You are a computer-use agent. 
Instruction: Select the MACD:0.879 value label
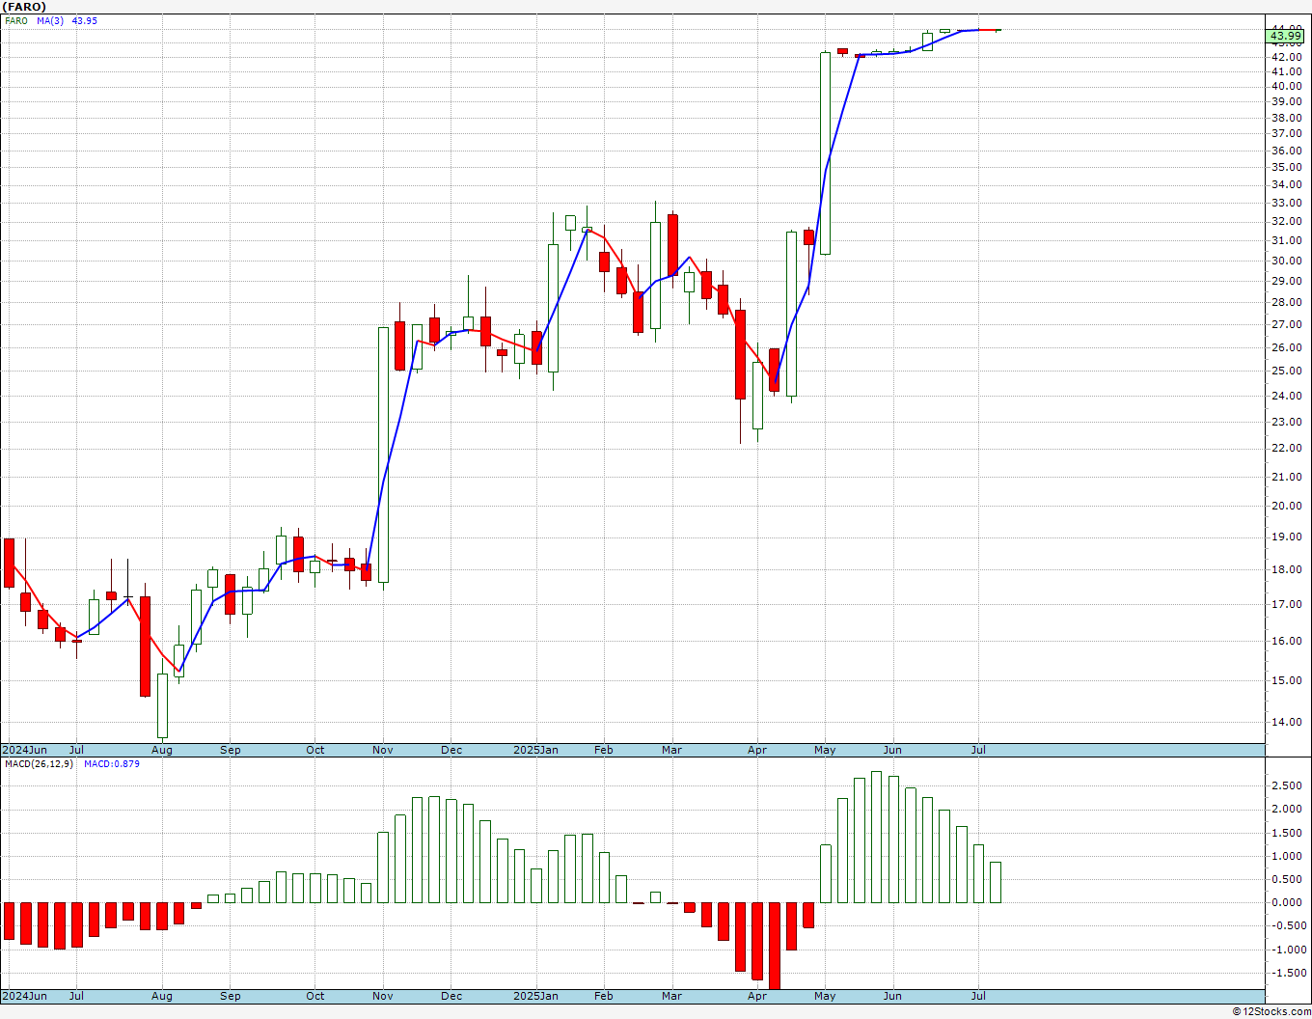click(112, 764)
